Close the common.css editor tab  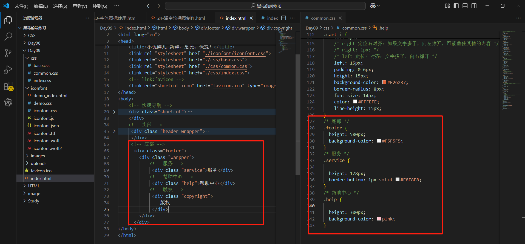(x=340, y=18)
